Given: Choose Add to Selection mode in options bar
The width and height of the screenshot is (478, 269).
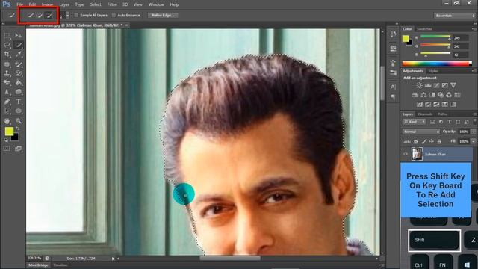Looking at the screenshot, I should click(40, 15).
